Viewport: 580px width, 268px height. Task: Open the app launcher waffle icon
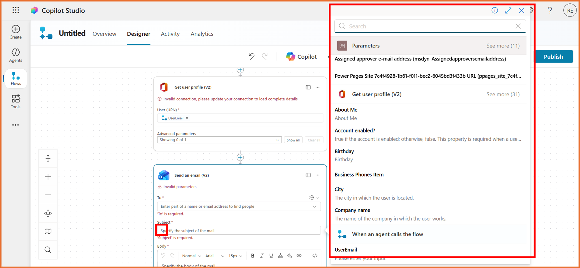pos(16,10)
